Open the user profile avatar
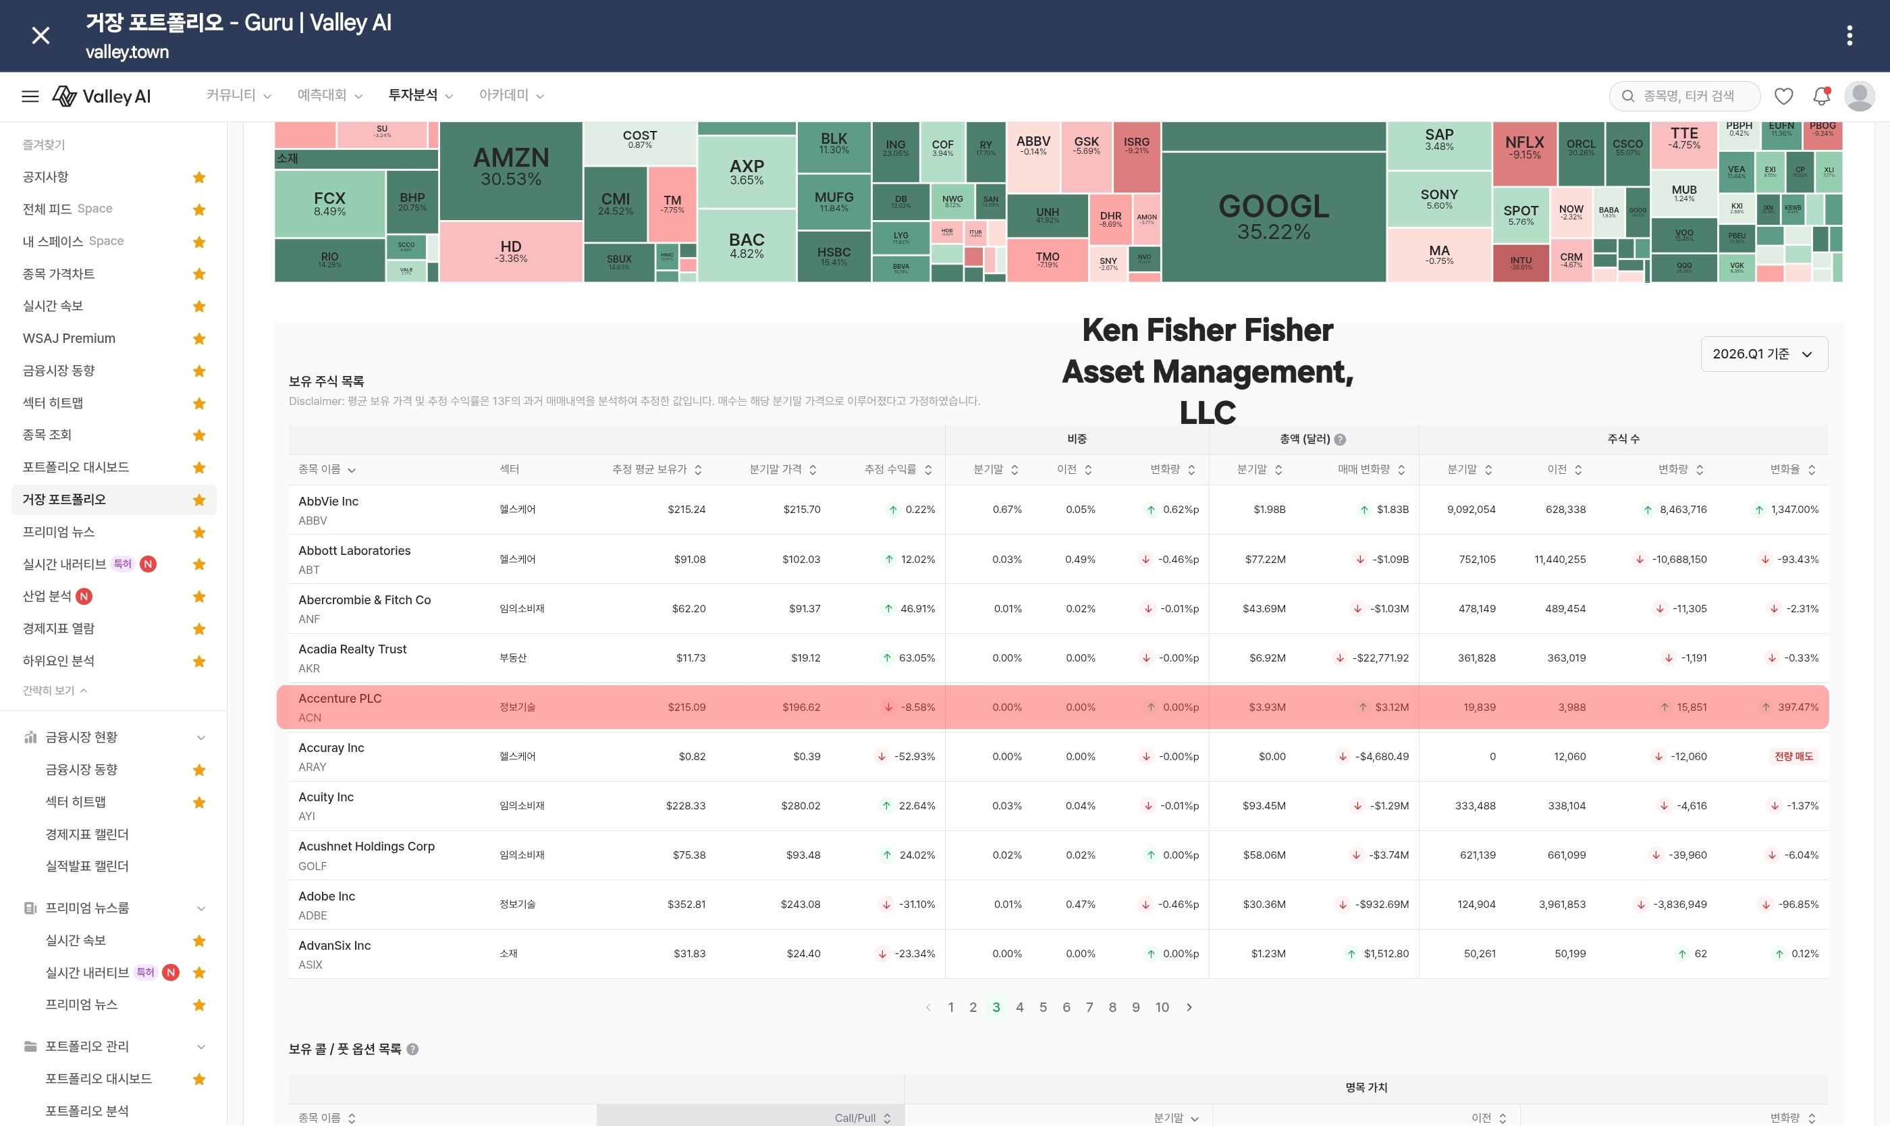Screen dimensions: 1890x1126 tap(1860, 97)
